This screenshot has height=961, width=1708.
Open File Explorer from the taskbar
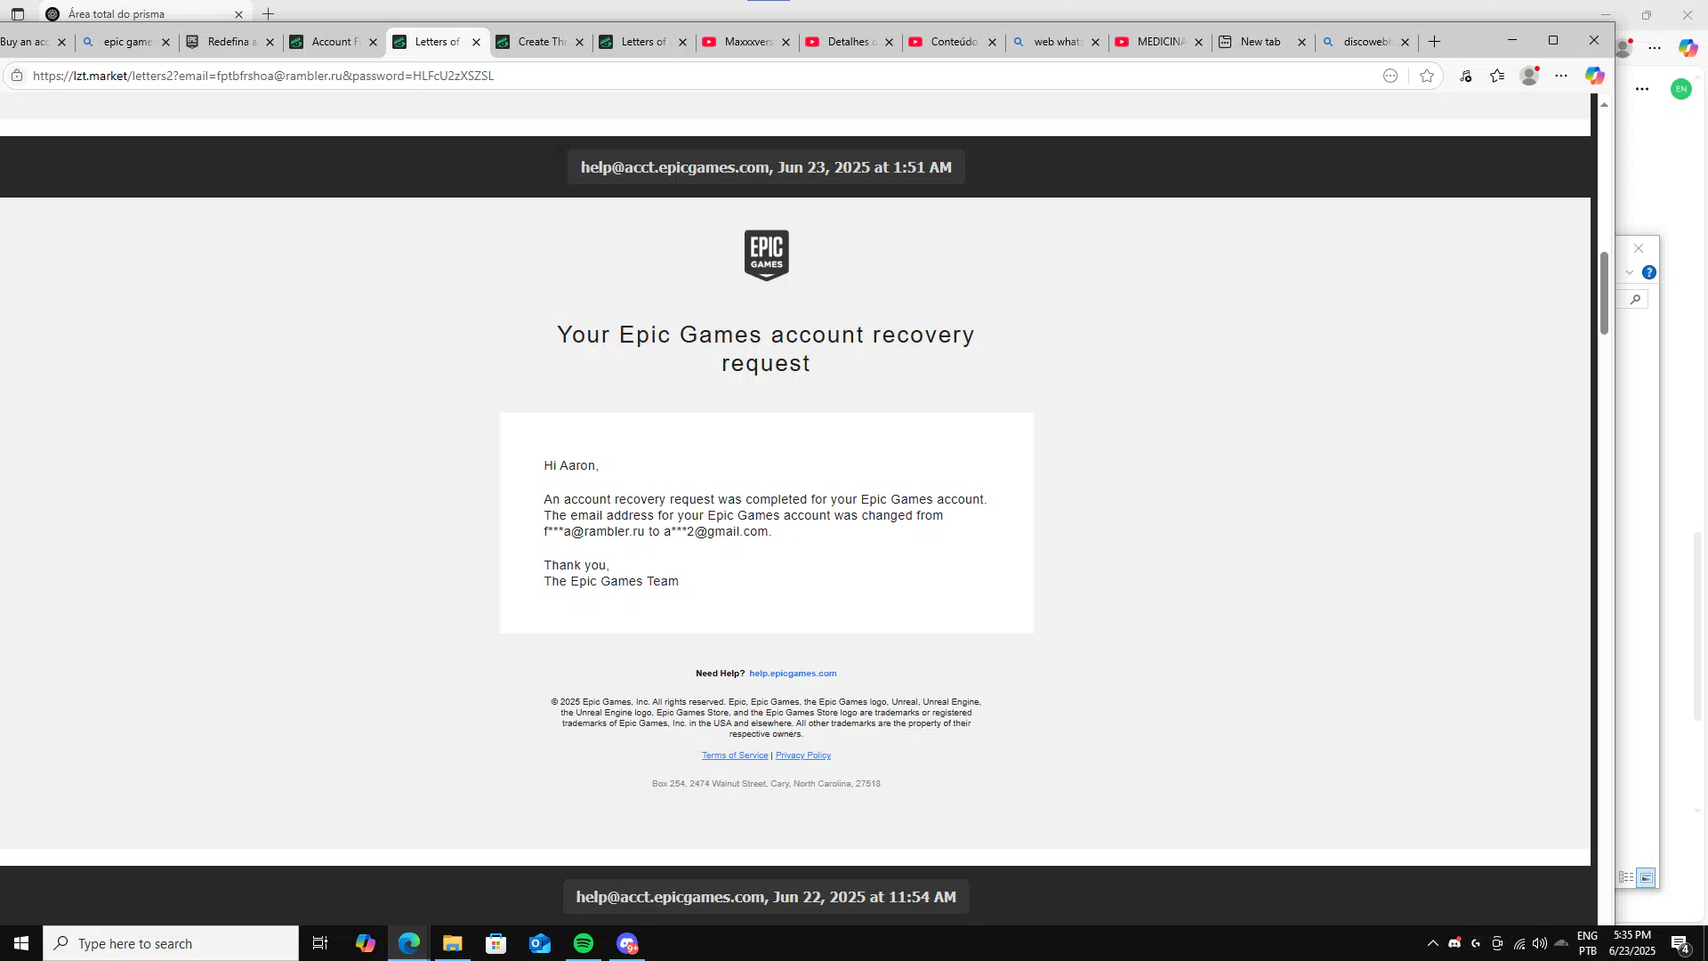(453, 943)
